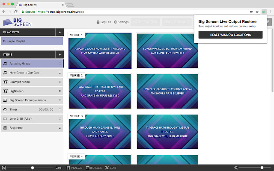Click the VERSE 3 label
The height and width of the screenshot is (171, 274).
[x=76, y=116]
